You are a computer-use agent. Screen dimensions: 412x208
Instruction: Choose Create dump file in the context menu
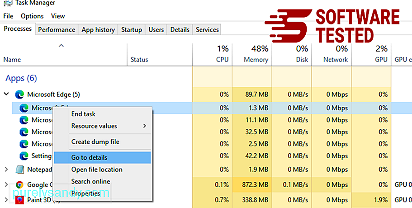click(x=102, y=142)
